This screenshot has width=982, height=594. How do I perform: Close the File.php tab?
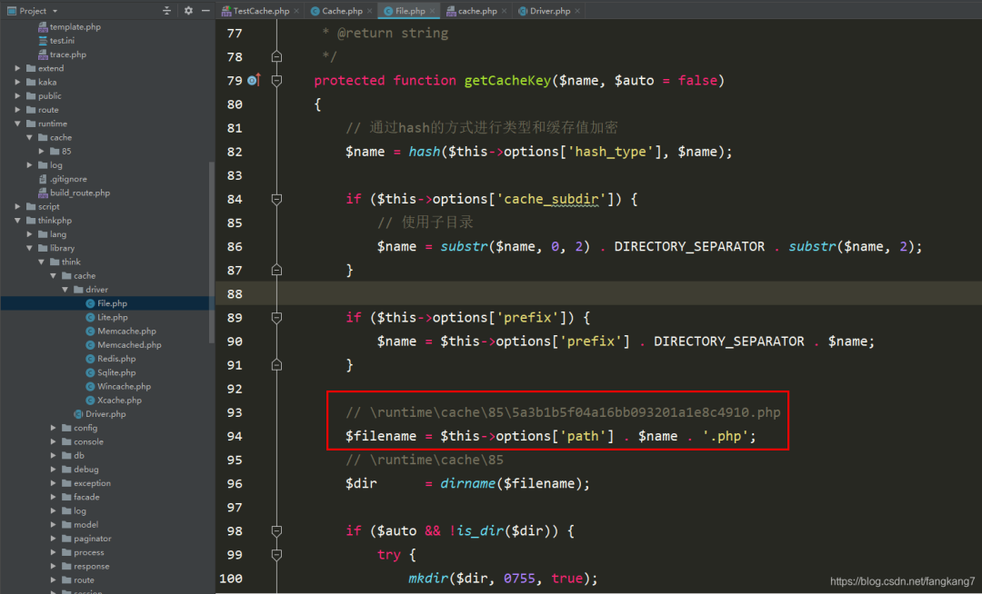(x=432, y=11)
